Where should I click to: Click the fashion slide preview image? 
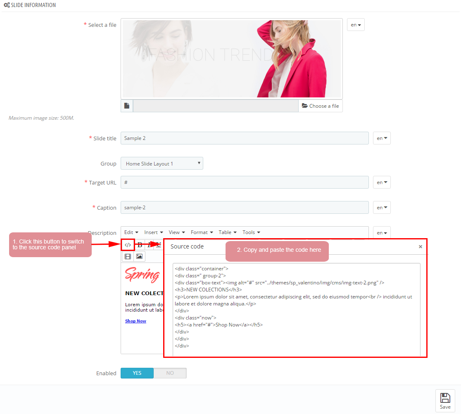click(x=232, y=59)
